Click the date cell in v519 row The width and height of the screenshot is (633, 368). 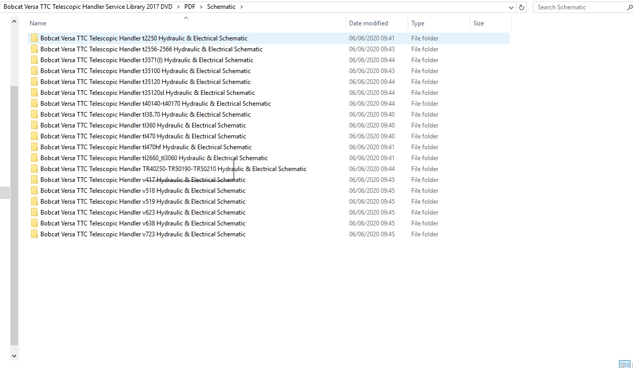(x=372, y=202)
